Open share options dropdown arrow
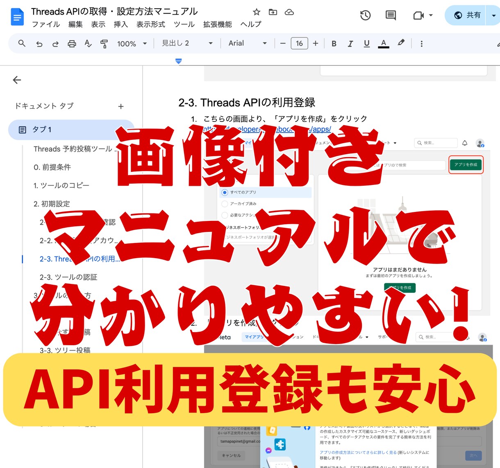Image resolution: width=500 pixels, height=468 pixels. click(x=493, y=16)
